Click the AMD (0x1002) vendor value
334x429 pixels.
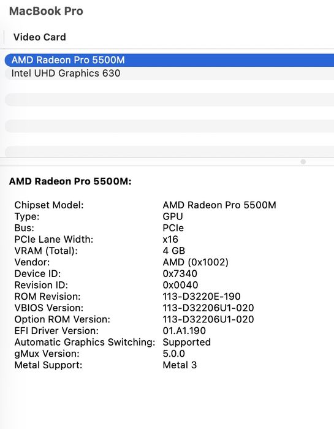pyautogui.click(x=195, y=262)
